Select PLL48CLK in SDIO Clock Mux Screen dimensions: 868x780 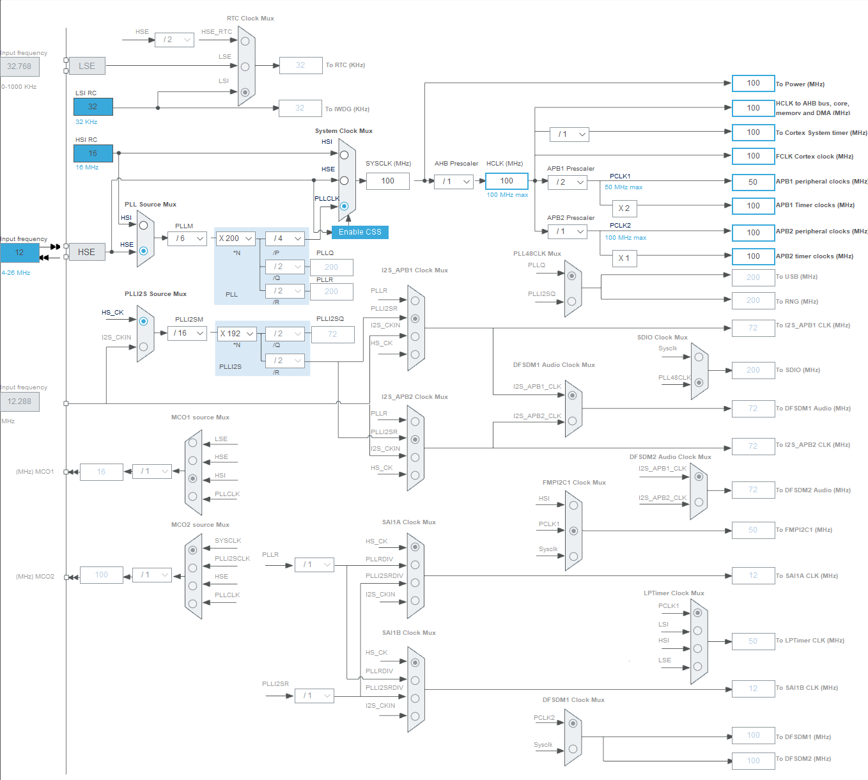click(x=699, y=382)
